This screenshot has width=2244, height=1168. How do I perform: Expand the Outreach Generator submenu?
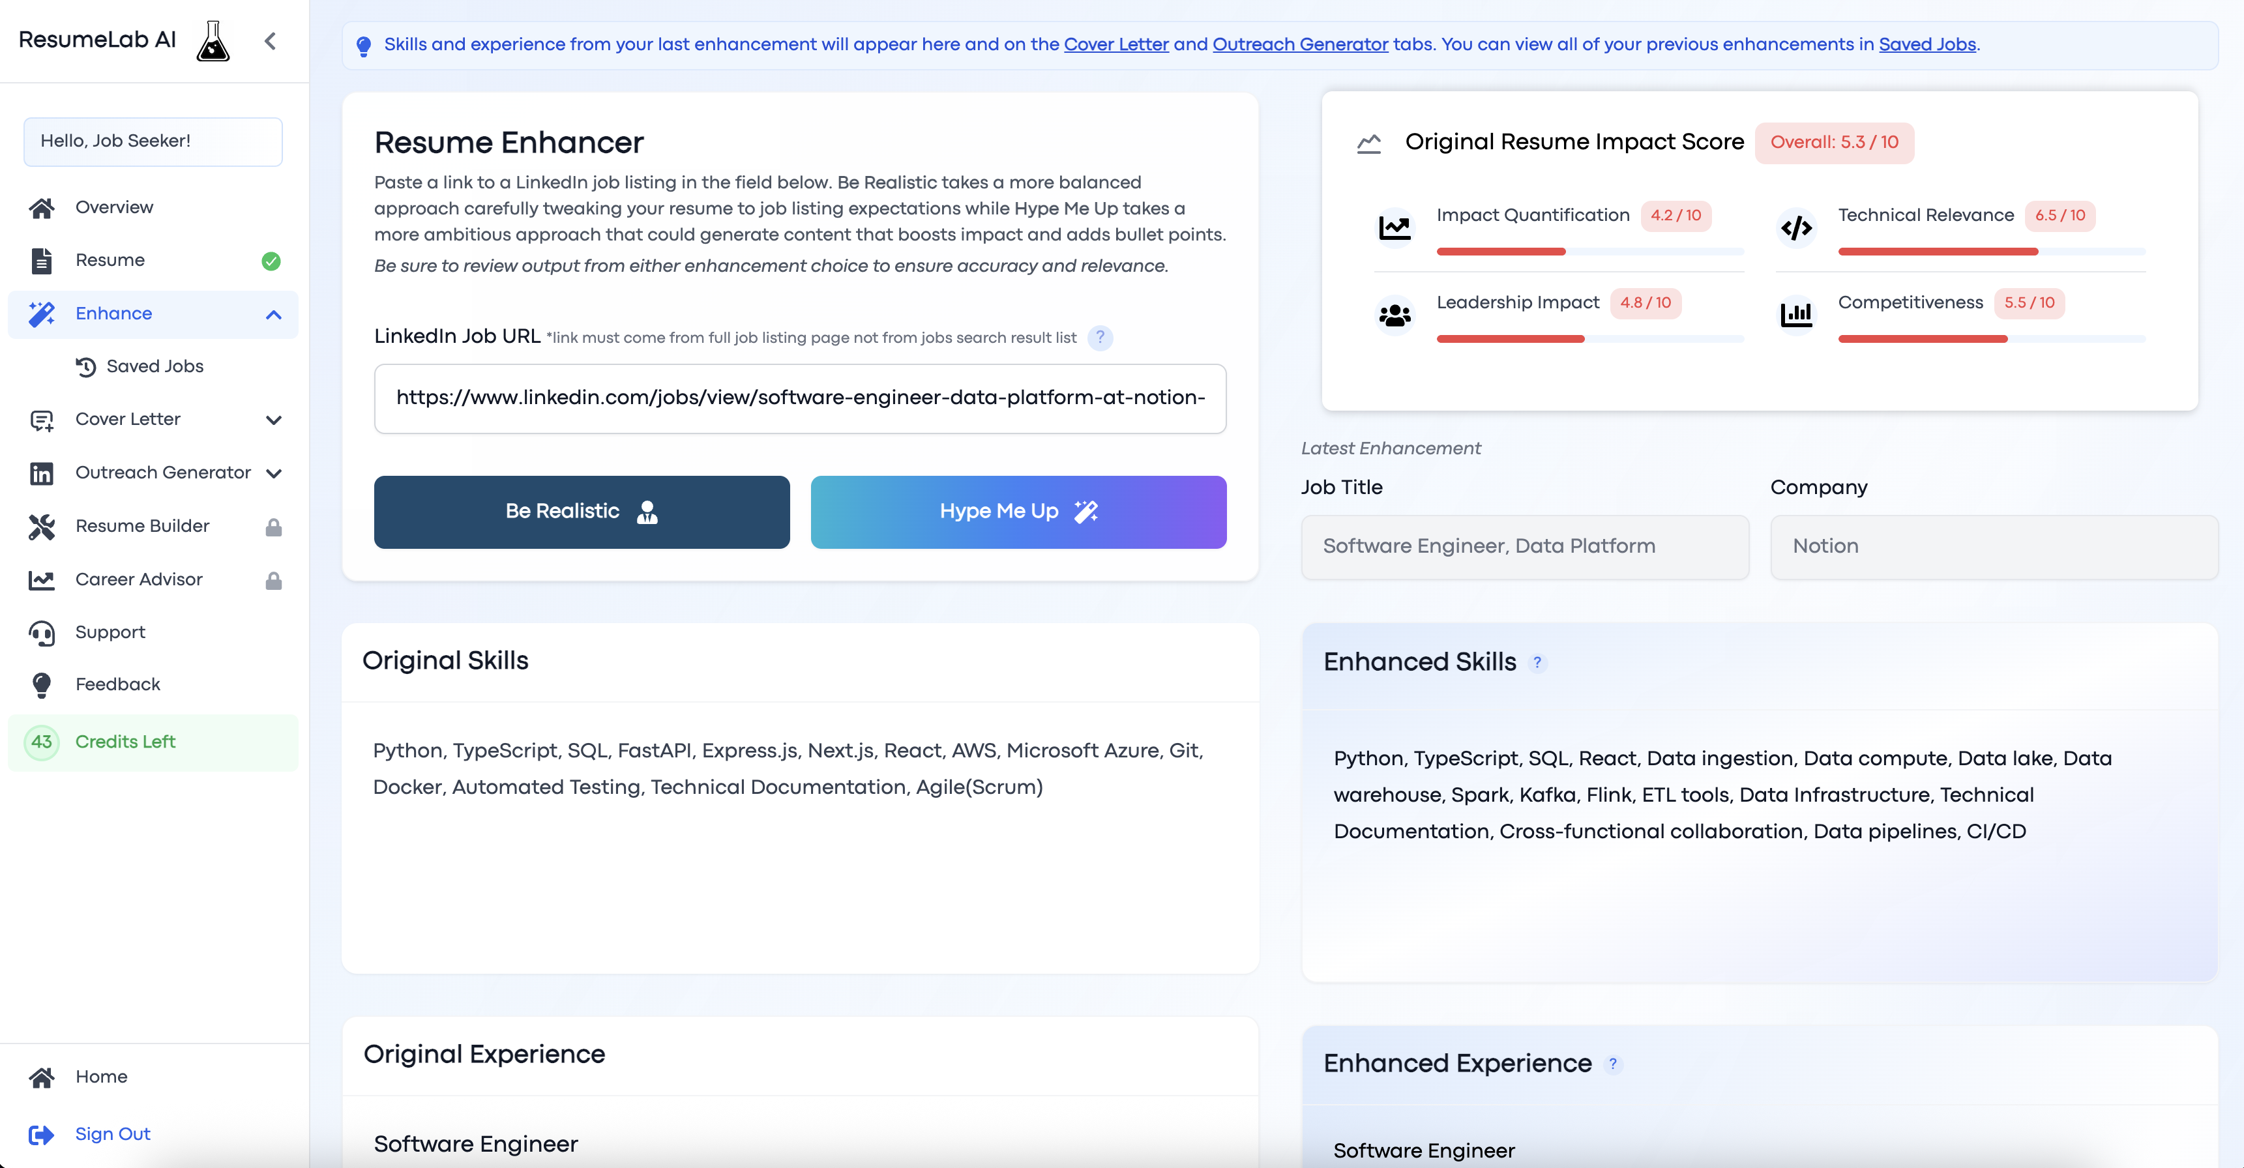(x=274, y=473)
